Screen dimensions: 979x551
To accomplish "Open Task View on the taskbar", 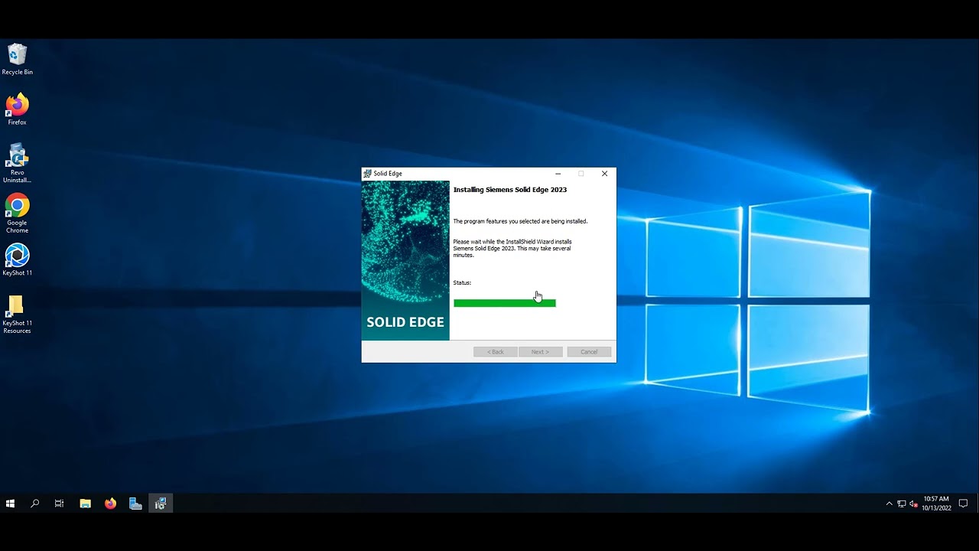I will (60, 504).
